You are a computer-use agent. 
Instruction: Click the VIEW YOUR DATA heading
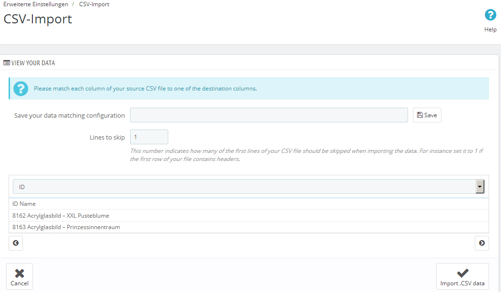point(33,63)
